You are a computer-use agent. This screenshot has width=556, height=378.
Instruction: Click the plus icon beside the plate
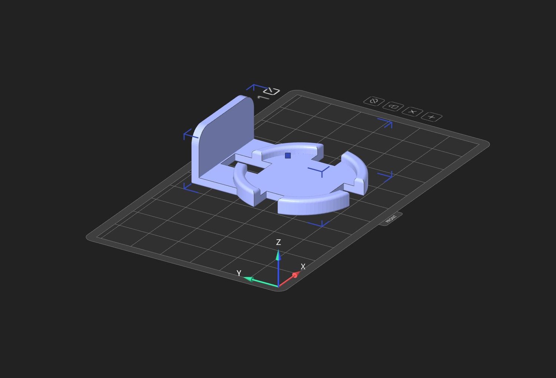coord(432,117)
